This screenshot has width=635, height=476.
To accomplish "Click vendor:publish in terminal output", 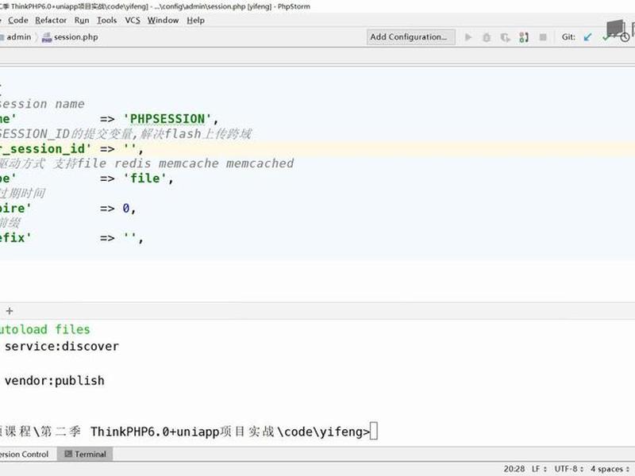I will pos(54,381).
